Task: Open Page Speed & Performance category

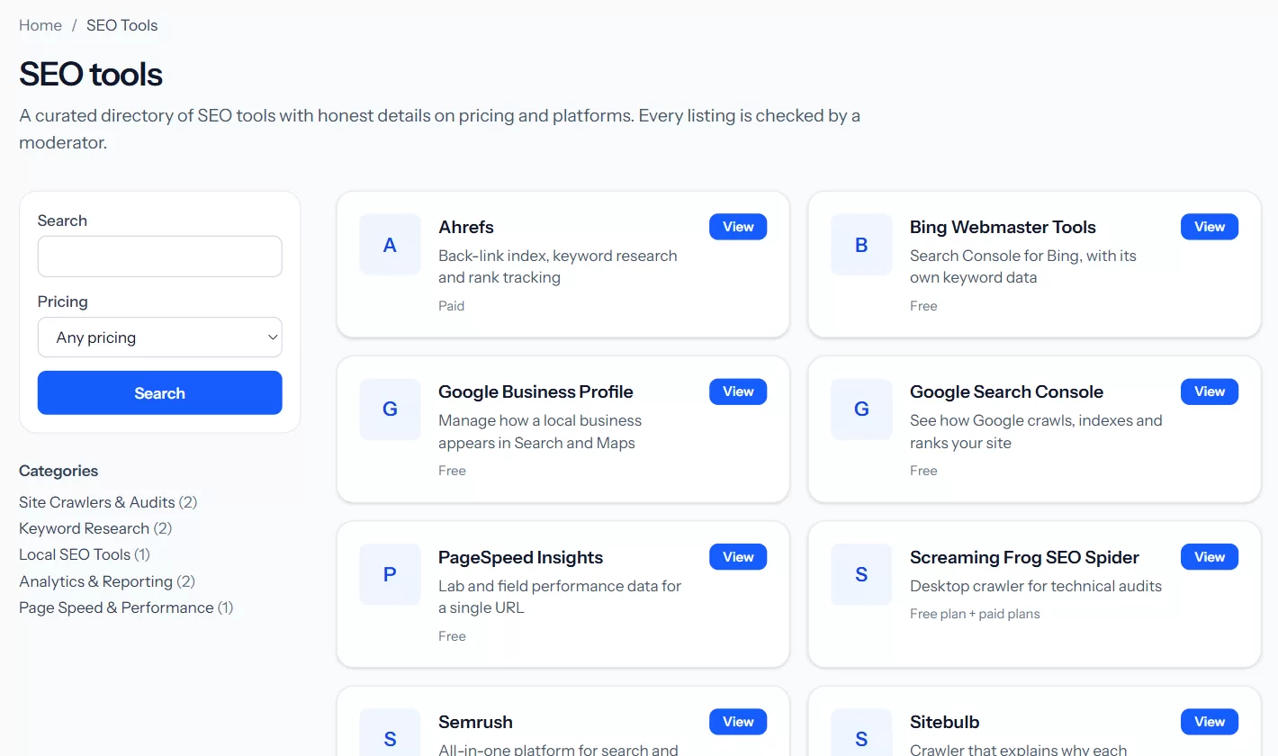Action: [x=116, y=607]
